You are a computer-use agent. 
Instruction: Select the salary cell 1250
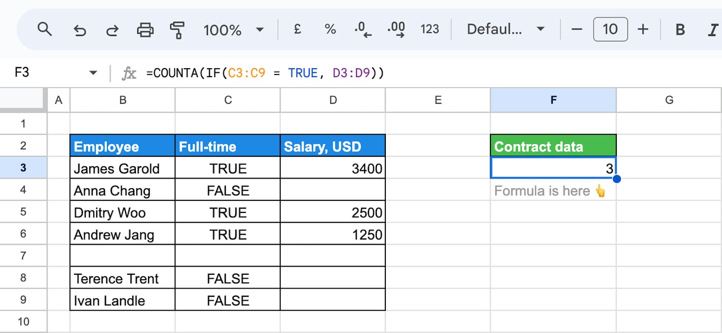tap(333, 234)
